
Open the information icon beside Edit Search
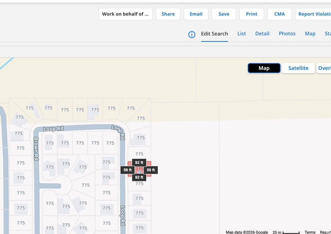point(192,34)
